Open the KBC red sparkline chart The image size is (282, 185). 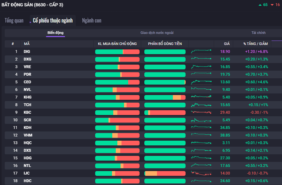pos(201,112)
